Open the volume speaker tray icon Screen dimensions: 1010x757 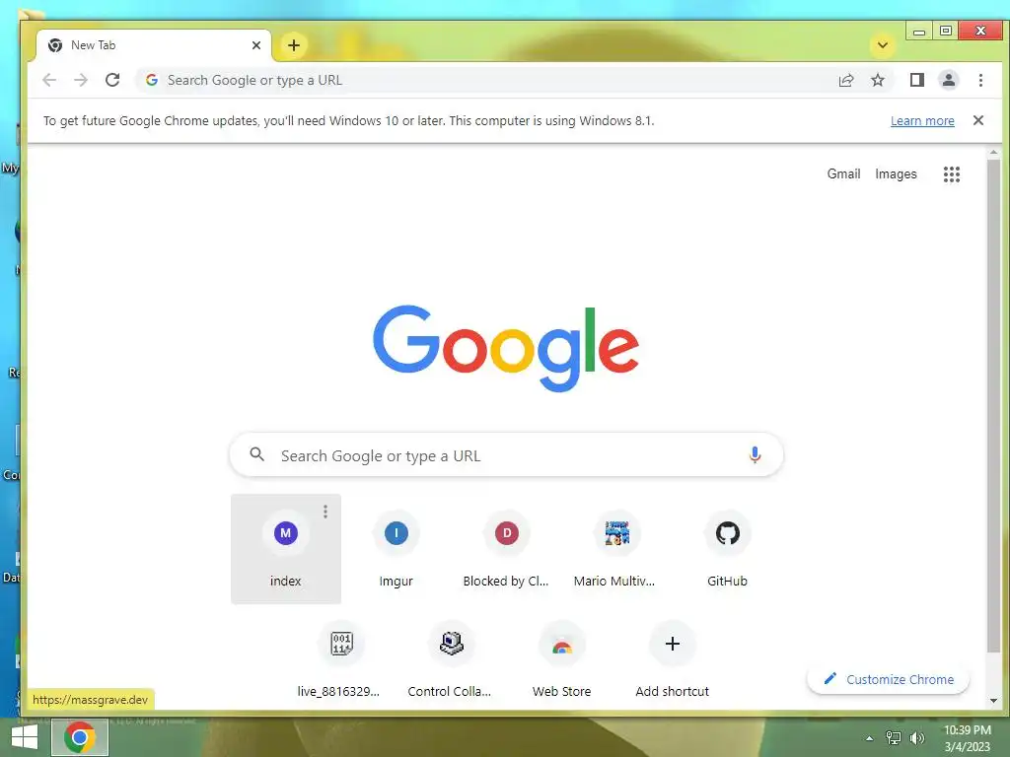[917, 738]
